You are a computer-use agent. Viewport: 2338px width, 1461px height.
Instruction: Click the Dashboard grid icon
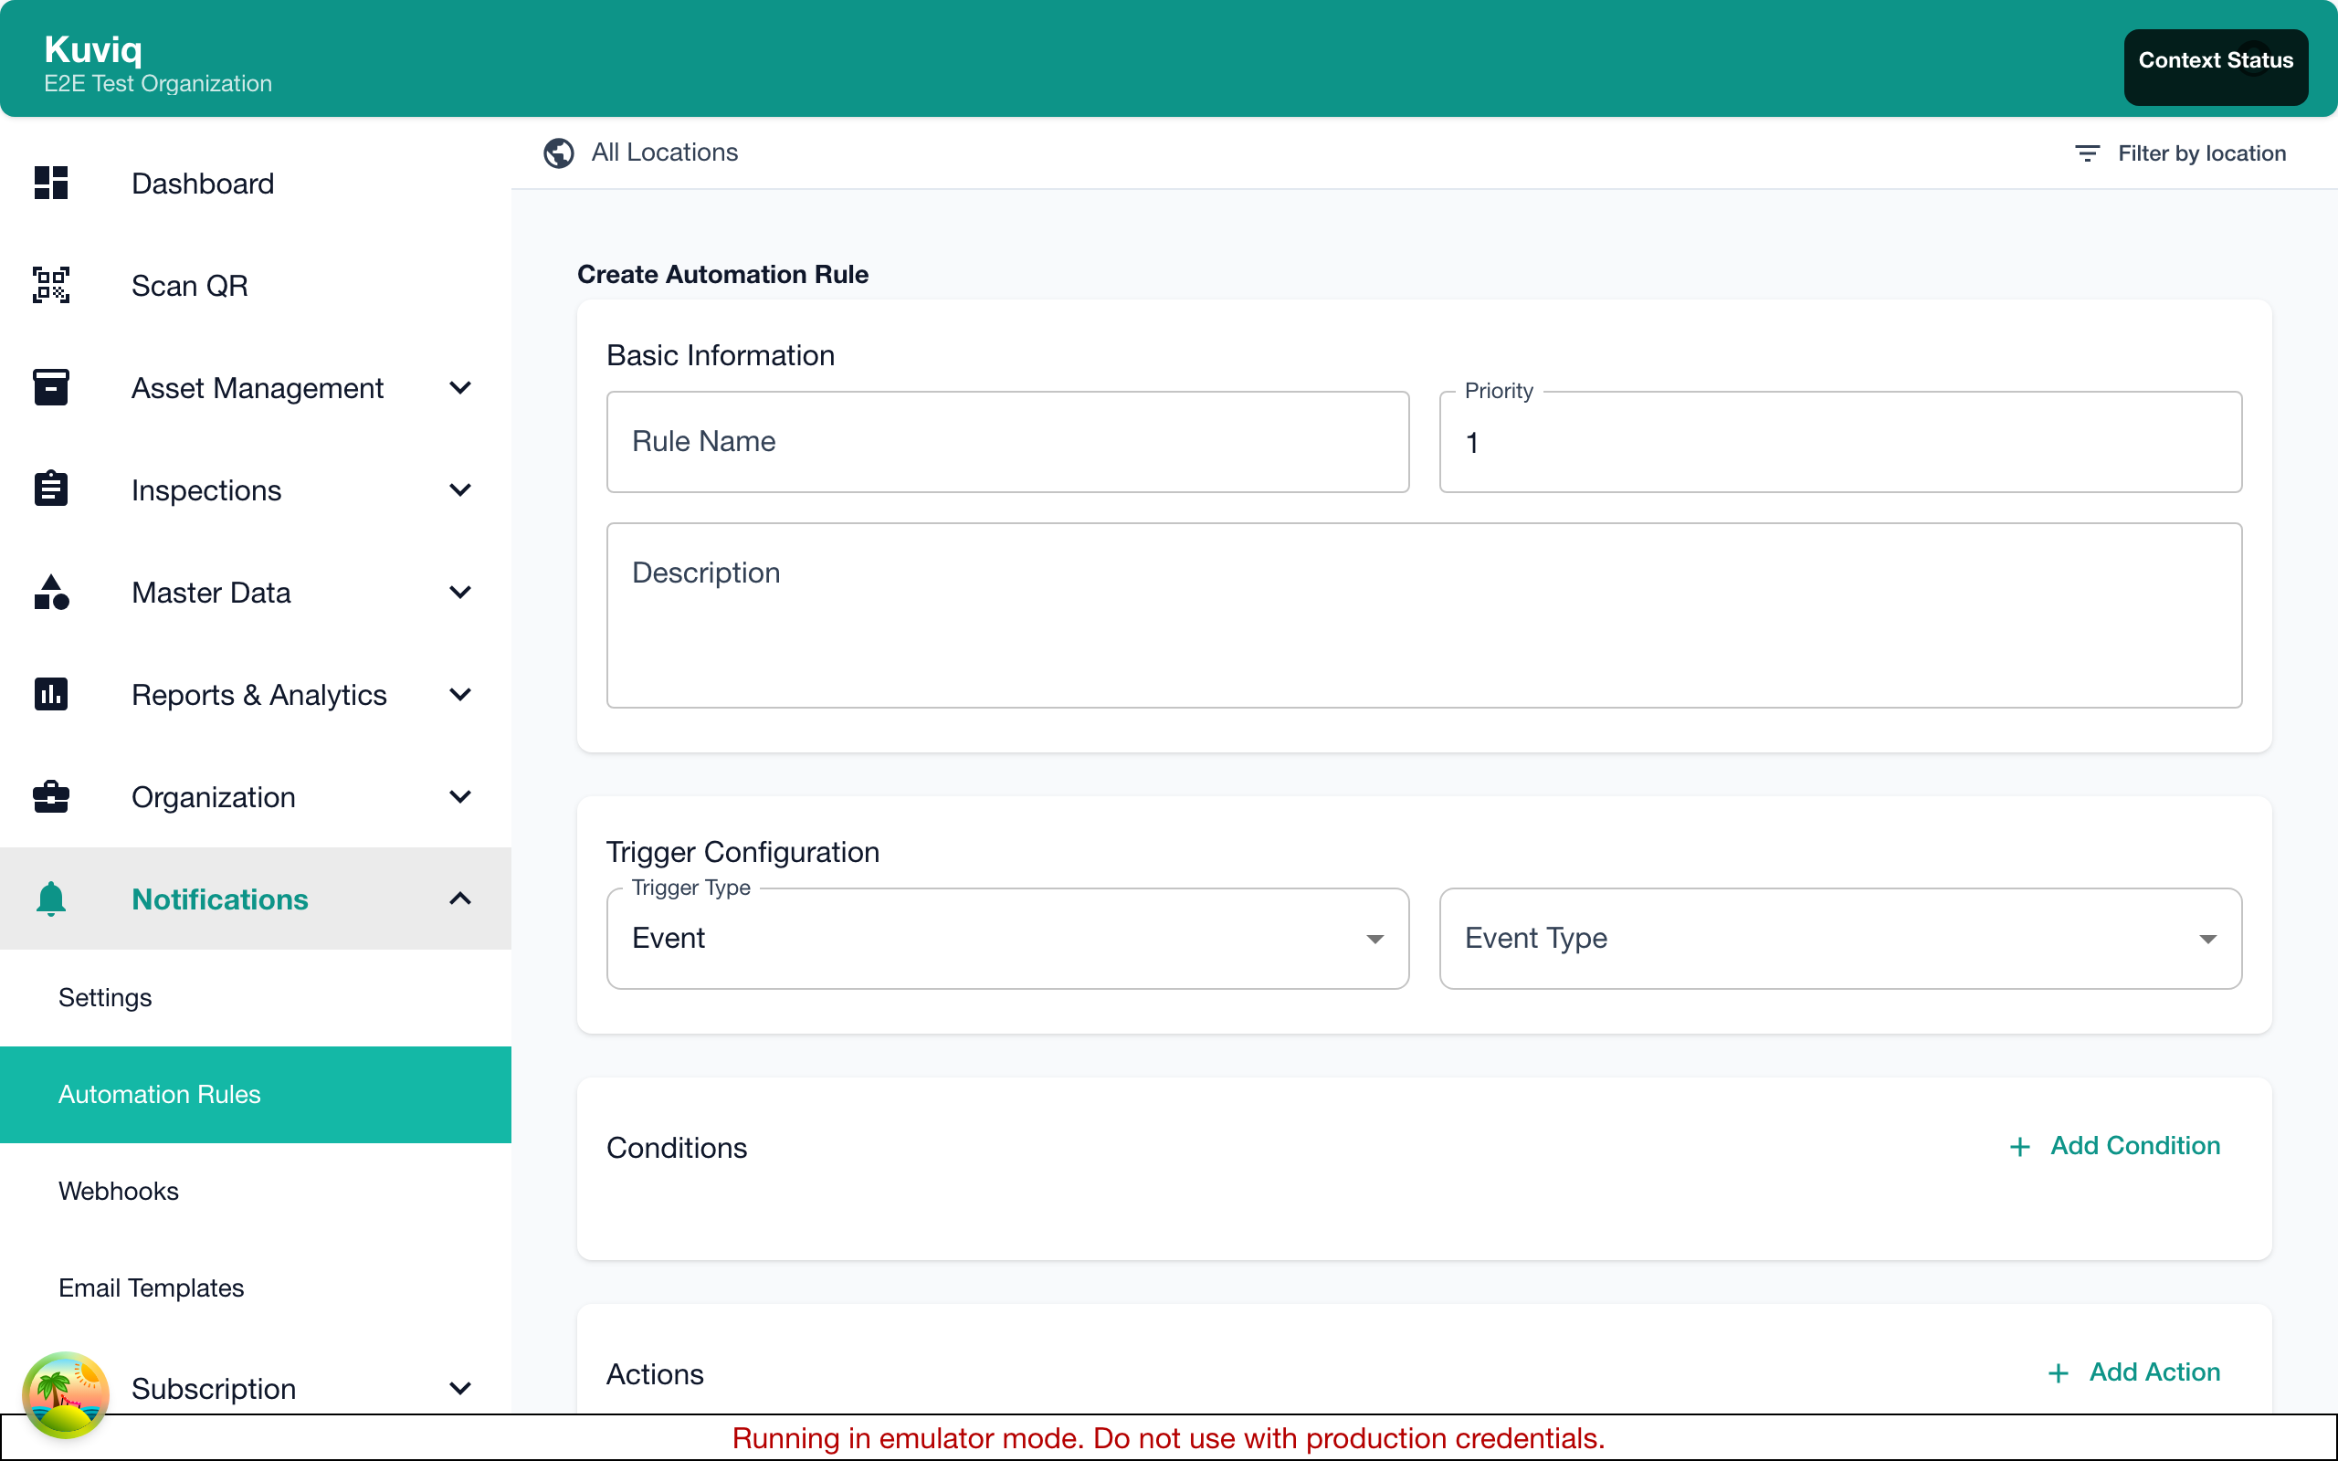[x=51, y=183]
